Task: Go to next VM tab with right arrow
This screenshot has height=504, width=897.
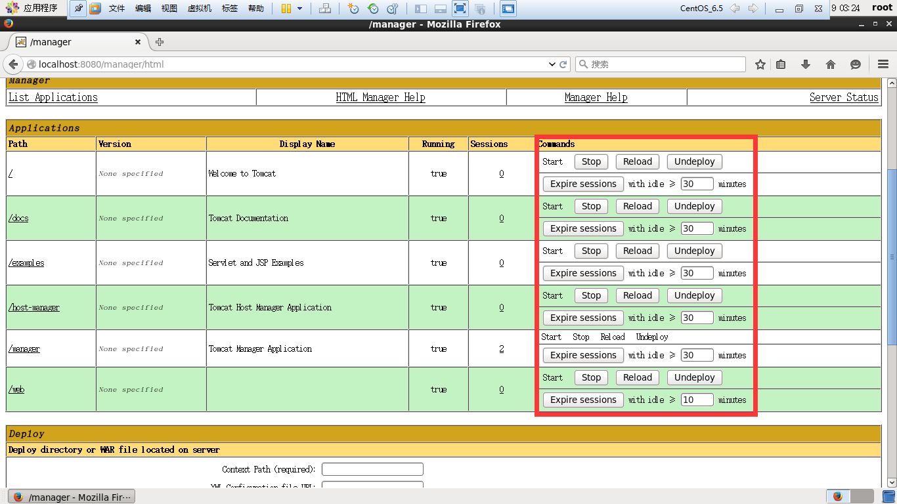Action: click(x=753, y=9)
